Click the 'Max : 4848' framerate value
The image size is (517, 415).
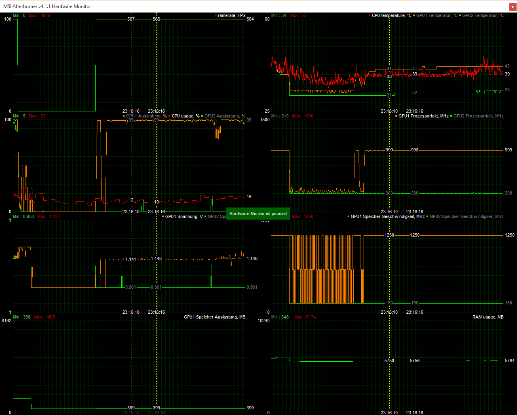40,15
